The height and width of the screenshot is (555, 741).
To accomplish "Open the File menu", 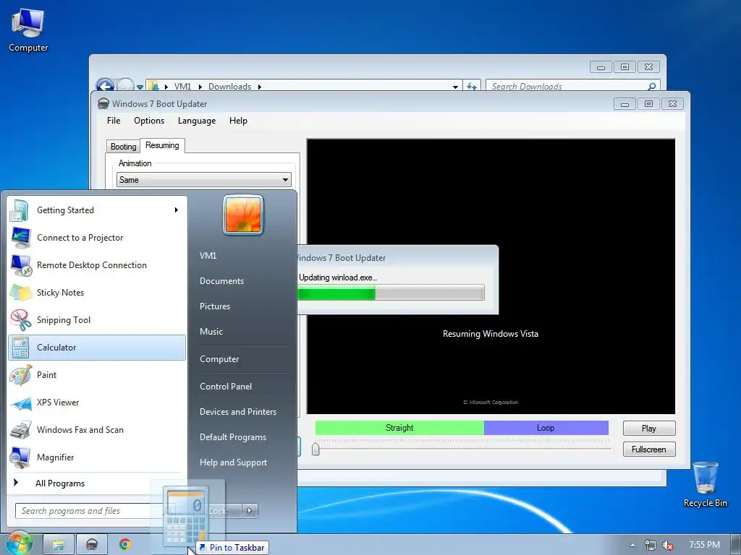I will click(x=114, y=121).
